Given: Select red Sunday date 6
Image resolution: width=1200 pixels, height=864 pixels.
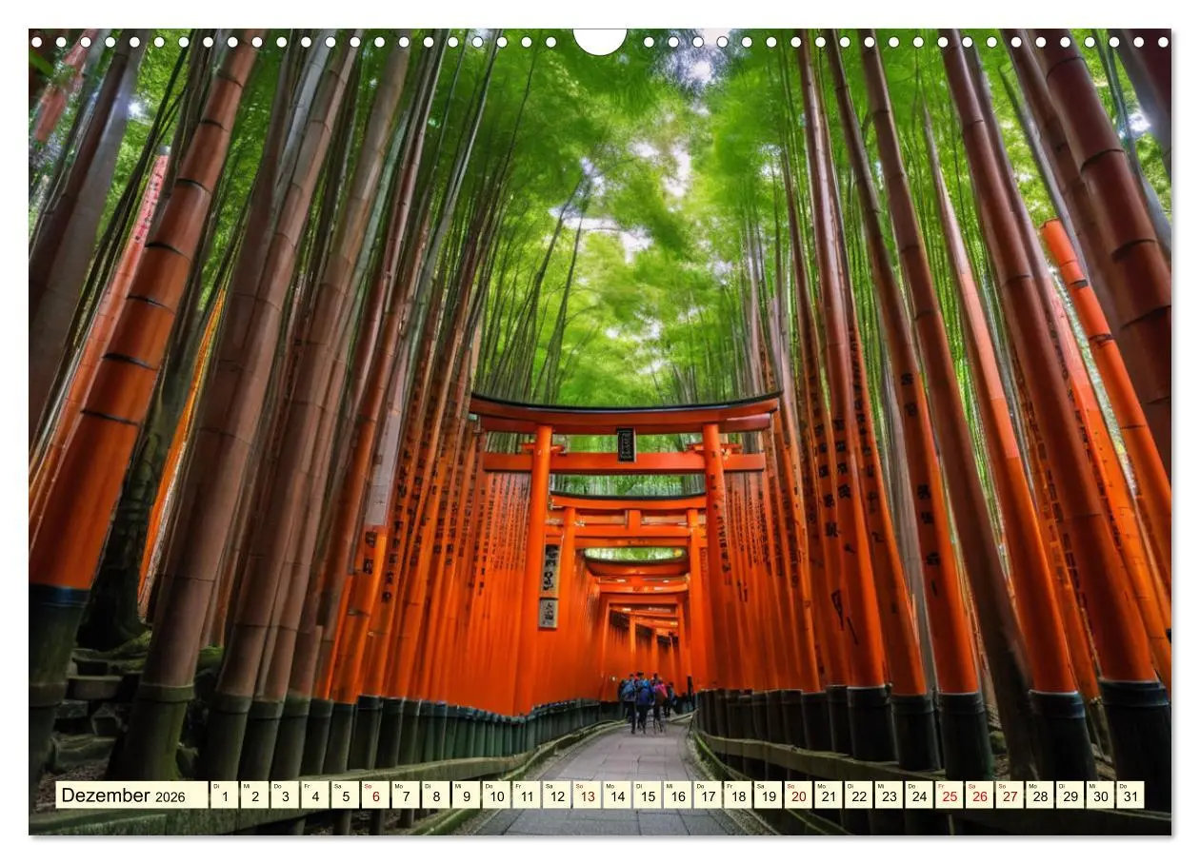Looking at the screenshot, I should point(375,795).
